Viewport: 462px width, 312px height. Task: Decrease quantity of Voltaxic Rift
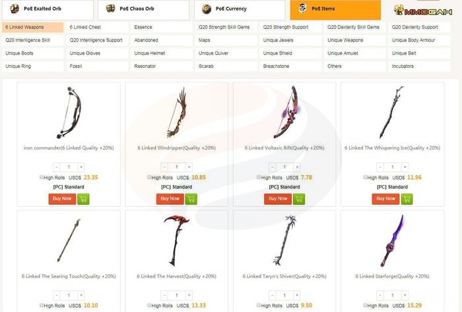272,167
